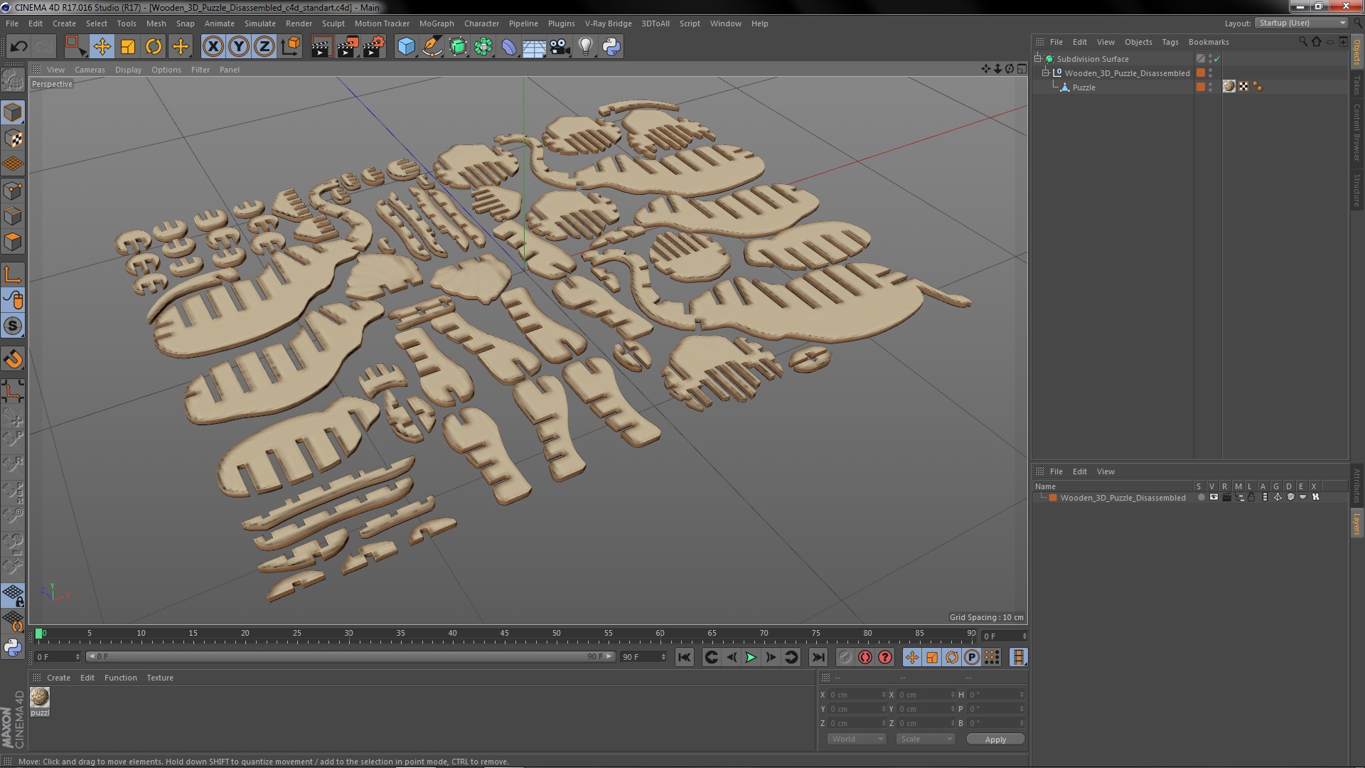Open Object Manager Tags menu
This screenshot has height=768, width=1365.
point(1169,42)
